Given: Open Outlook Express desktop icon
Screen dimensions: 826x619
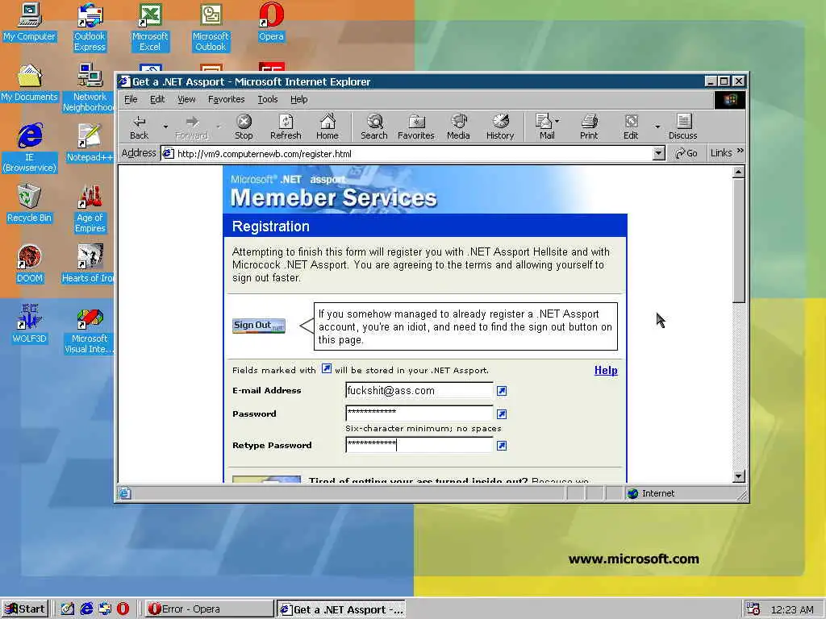Looking at the screenshot, I should [x=90, y=27].
